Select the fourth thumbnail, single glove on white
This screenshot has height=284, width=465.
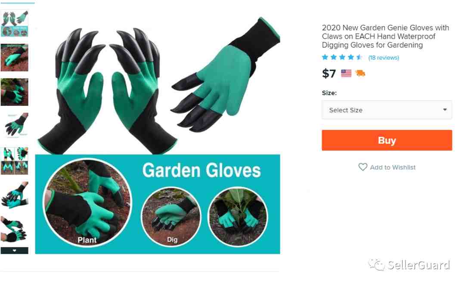[15, 126]
